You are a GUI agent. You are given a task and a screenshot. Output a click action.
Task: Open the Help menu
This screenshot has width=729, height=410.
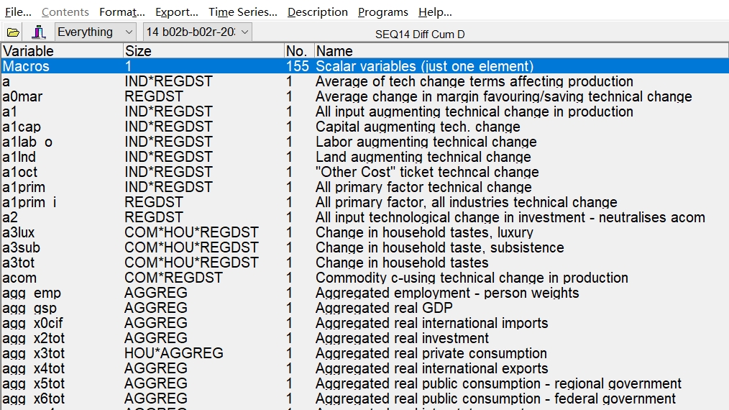435,12
